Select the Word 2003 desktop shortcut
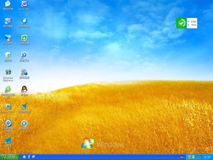This screenshot has width=213, height=160. click(x=24, y=6)
